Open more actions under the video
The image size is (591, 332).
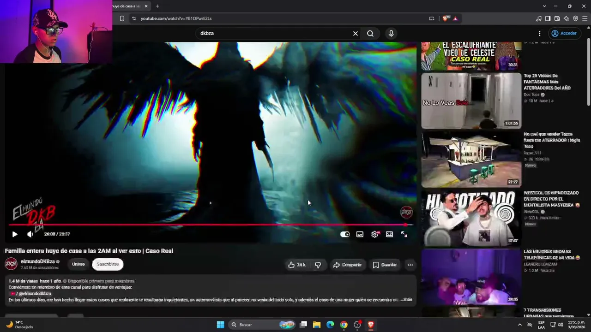click(x=410, y=265)
